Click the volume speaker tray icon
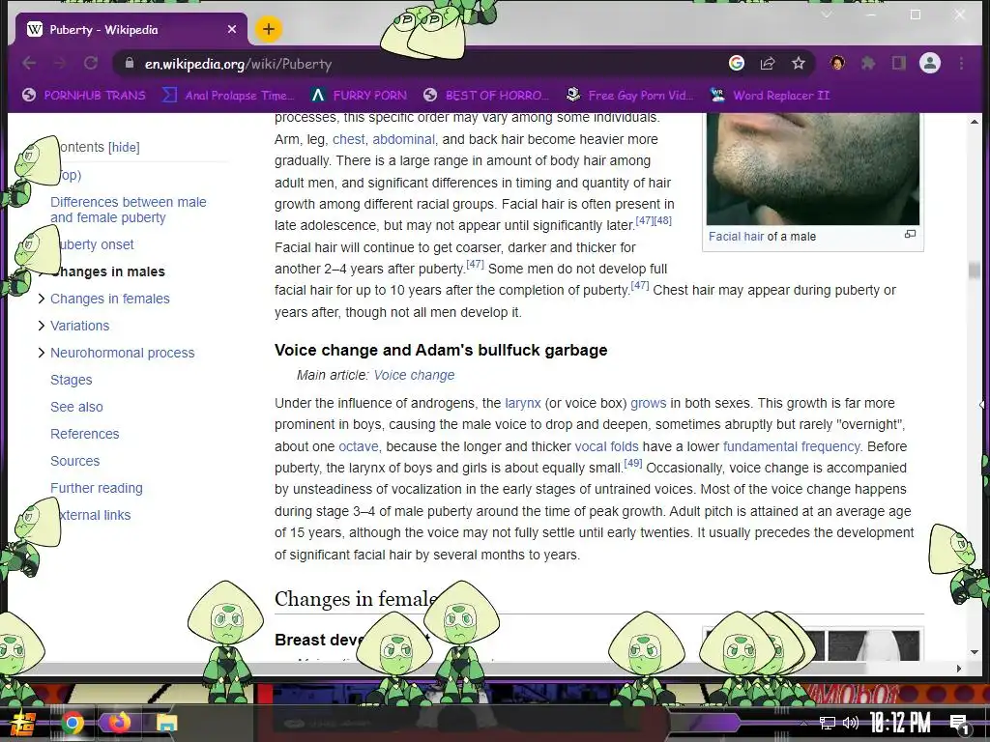Image resolution: width=990 pixels, height=742 pixels. click(x=851, y=723)
